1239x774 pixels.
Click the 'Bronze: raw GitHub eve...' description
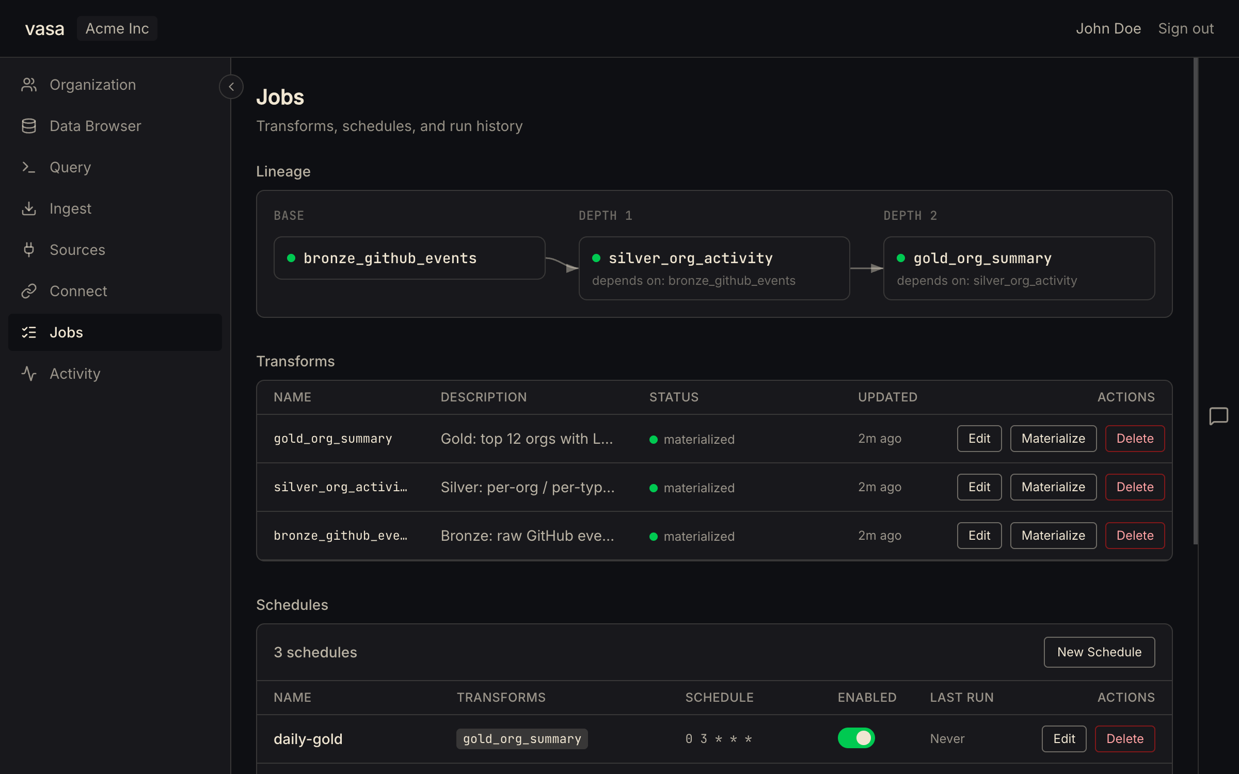pyautogui.click(x=528, y=536)
